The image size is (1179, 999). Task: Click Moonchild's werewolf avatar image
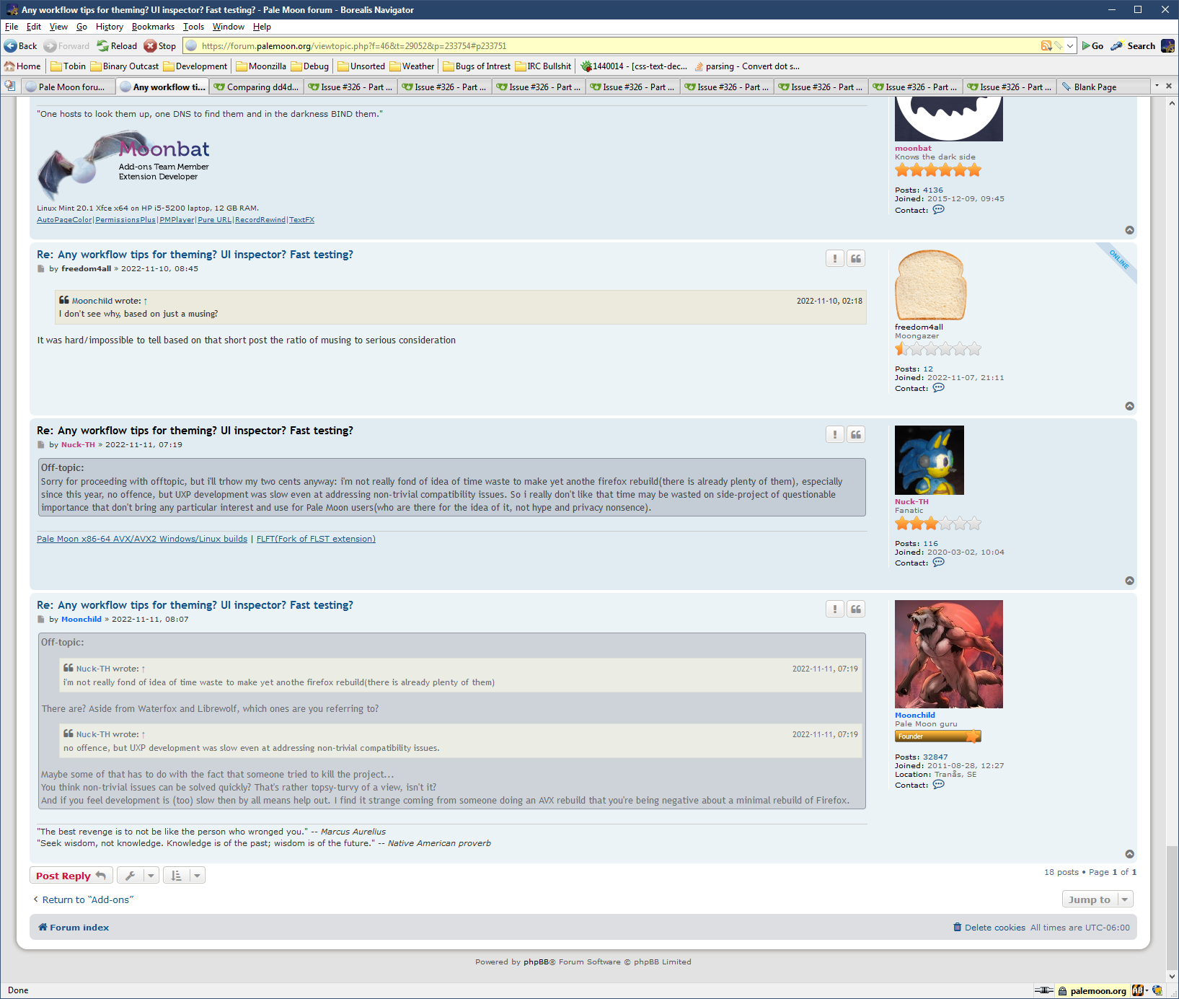949,654
